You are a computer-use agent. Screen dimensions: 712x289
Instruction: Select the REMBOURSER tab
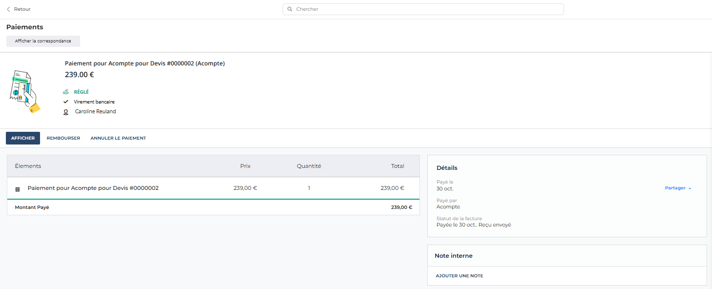[x=63, y=138]
